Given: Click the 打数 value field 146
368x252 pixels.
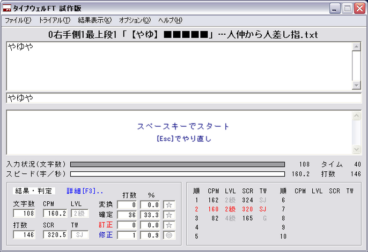Looking at the screenshot, I should click(24, 235).
